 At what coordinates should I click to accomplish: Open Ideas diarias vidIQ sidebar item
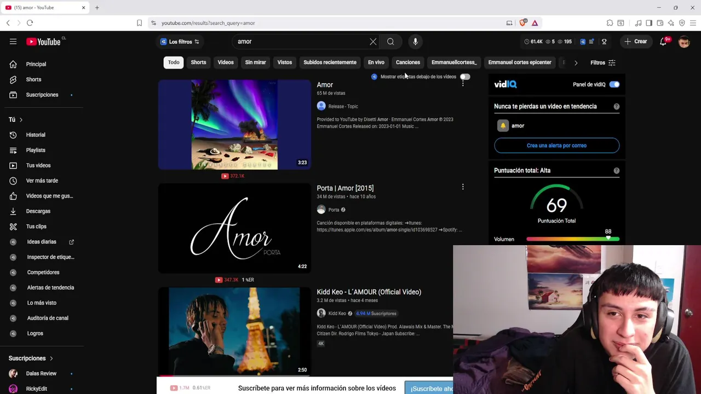[42, 242]
